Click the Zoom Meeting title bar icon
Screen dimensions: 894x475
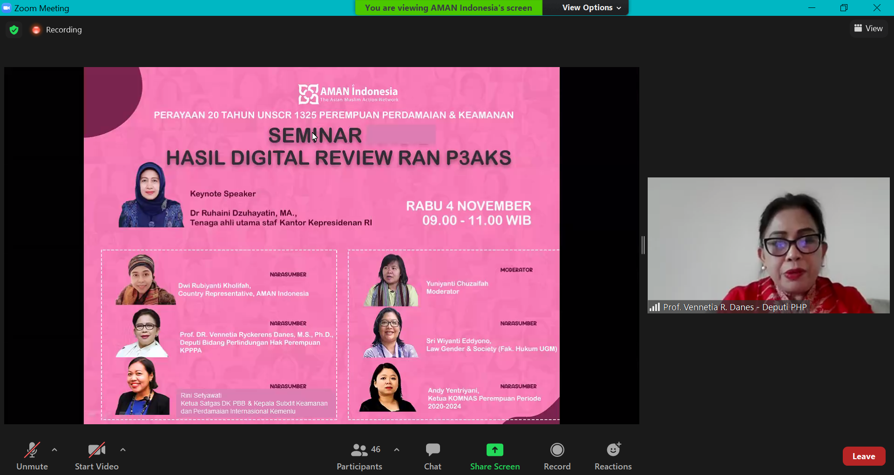tap(7, 8)
